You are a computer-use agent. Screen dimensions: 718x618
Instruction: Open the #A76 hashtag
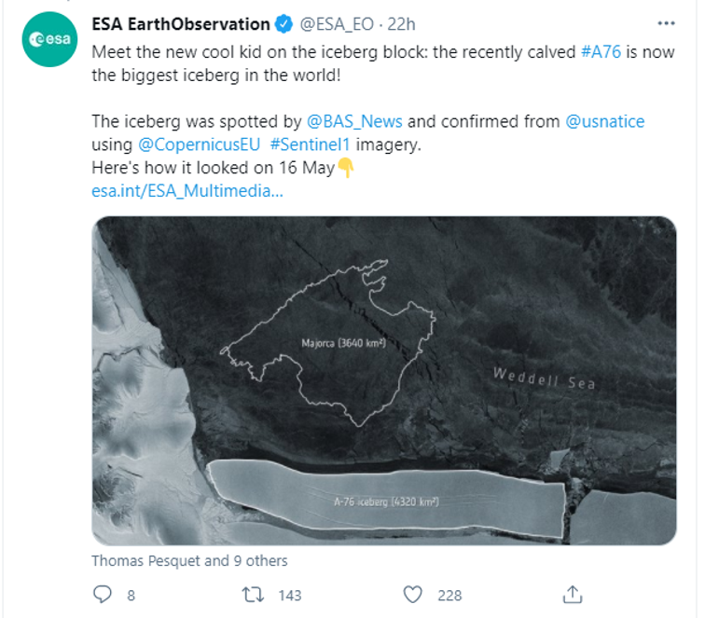[x=601, y=52]
